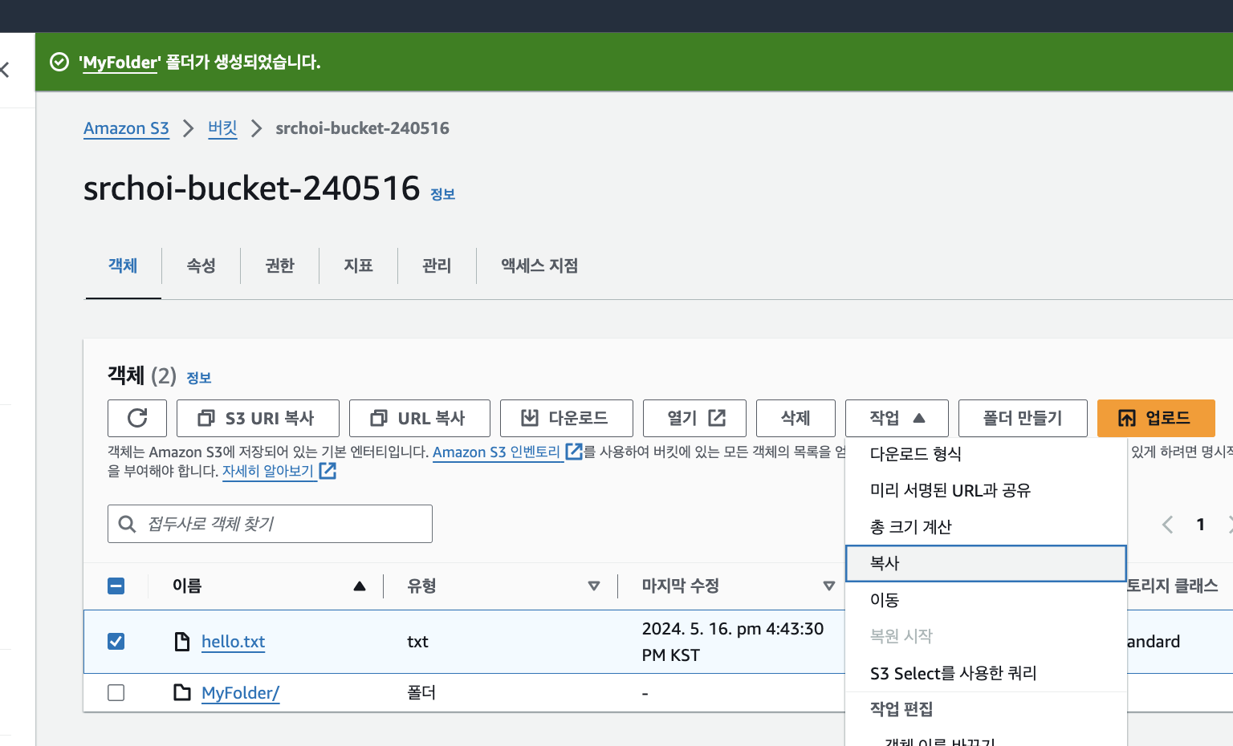Image resolution: width=1233 pixels, height=746 pixels.
Task: Switch to the 속성 tab
Action: (201, 266)
